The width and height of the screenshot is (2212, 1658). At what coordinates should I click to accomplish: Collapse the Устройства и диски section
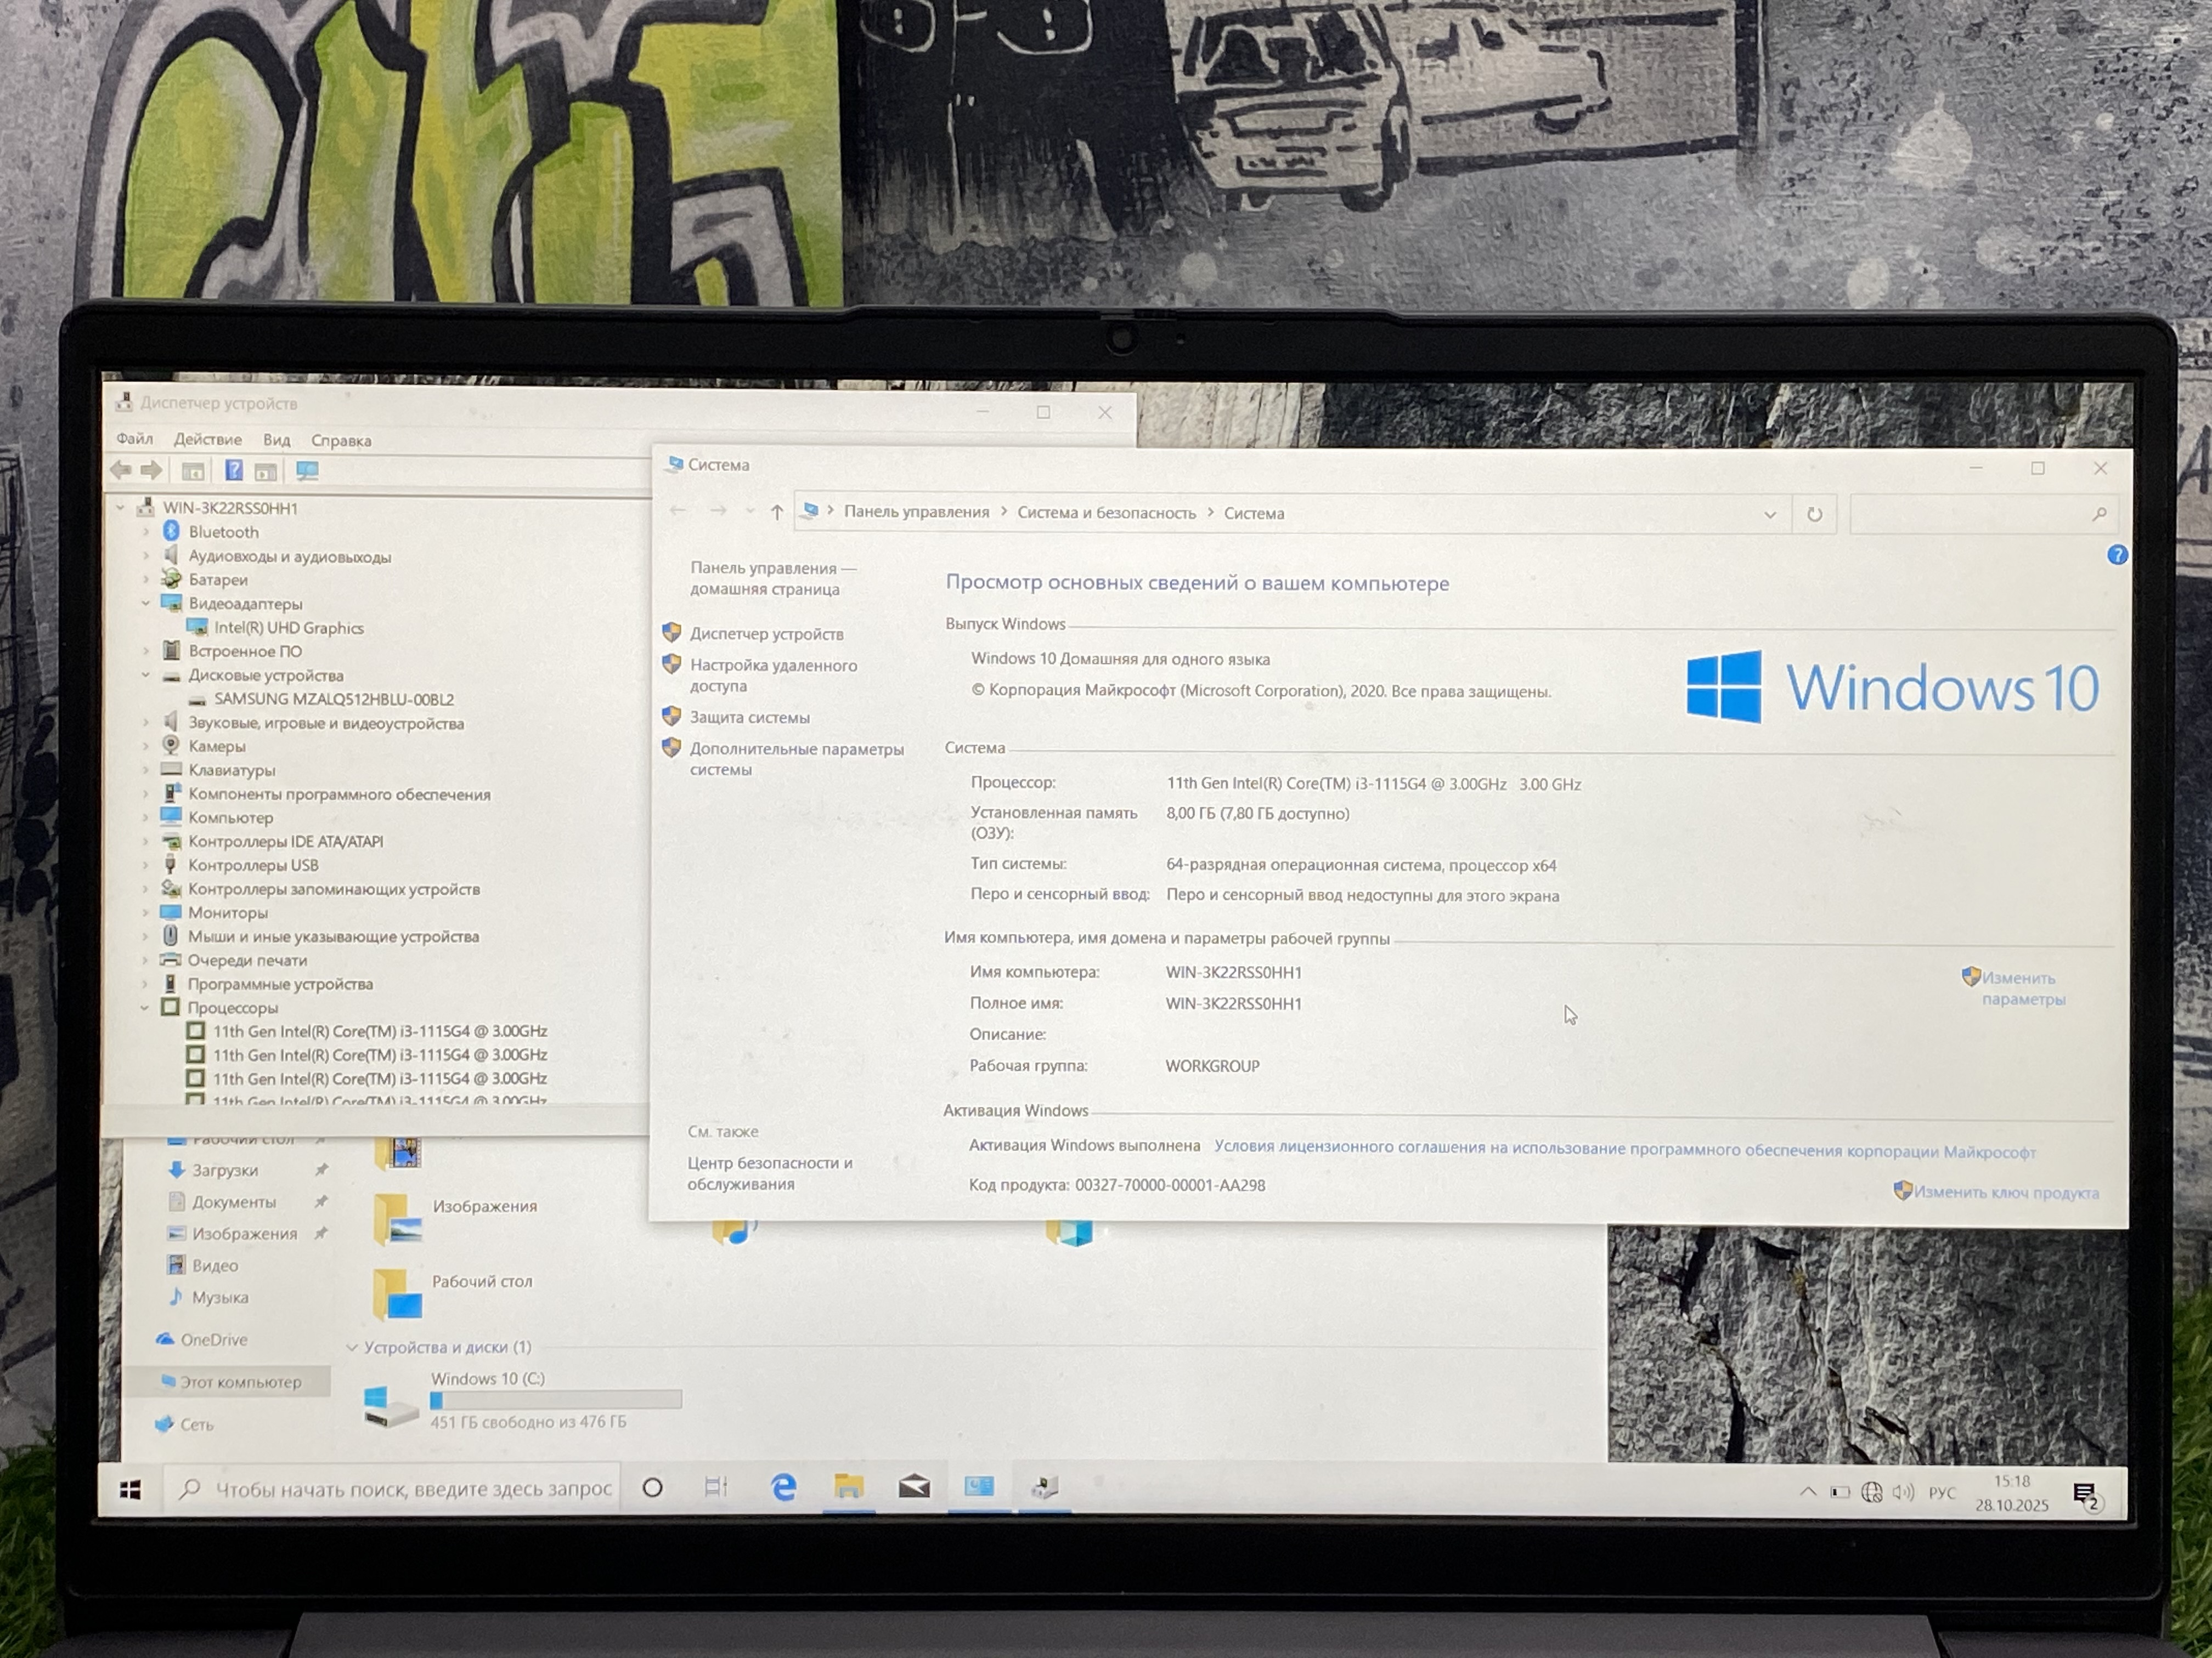pos(352,1347)
